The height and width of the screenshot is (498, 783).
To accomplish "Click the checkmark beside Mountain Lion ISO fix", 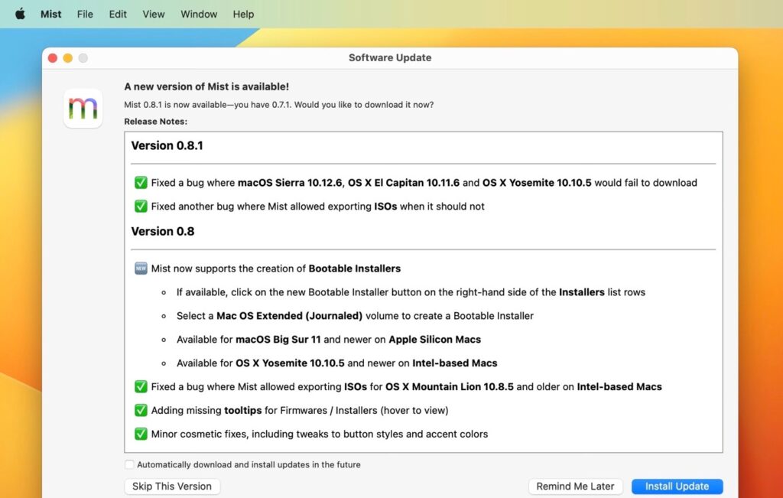I will click(x=141, y=386).
